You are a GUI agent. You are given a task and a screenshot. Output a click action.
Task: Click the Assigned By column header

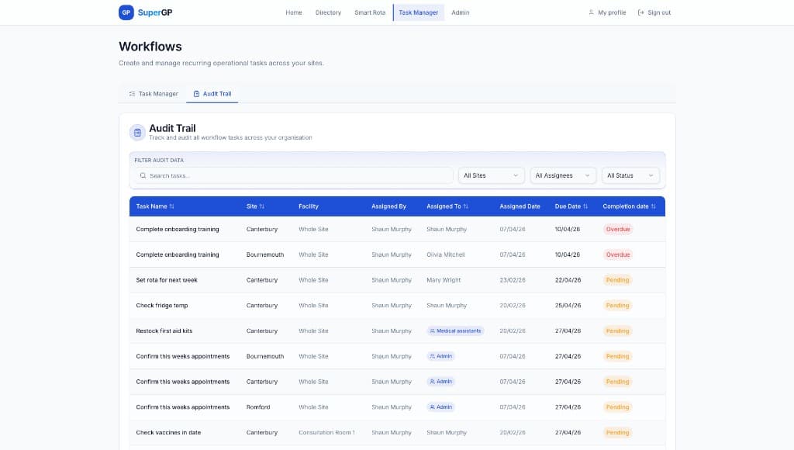(x=389, y=206)
